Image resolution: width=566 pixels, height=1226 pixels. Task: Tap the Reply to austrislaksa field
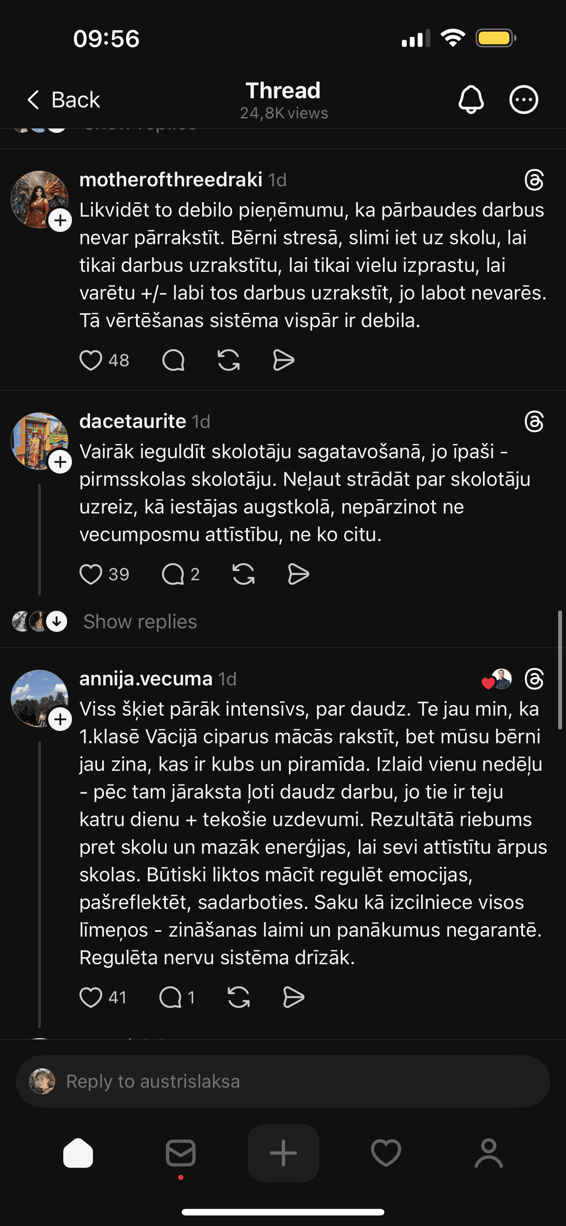pyautogui.click(x=283, y=1081)
